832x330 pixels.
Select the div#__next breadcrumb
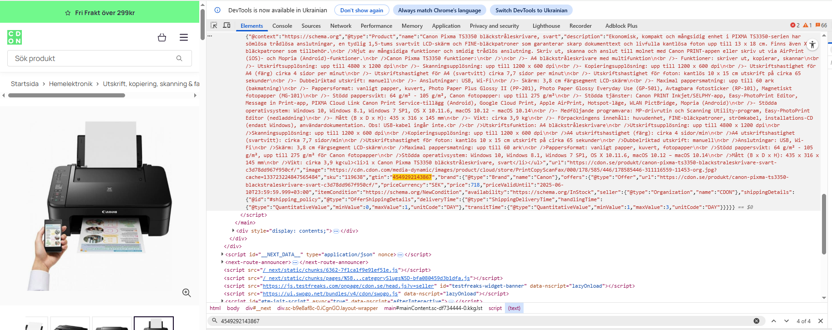pos(258,308)
